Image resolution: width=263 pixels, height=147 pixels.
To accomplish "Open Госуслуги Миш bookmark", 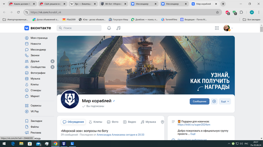I will (118, 20).
